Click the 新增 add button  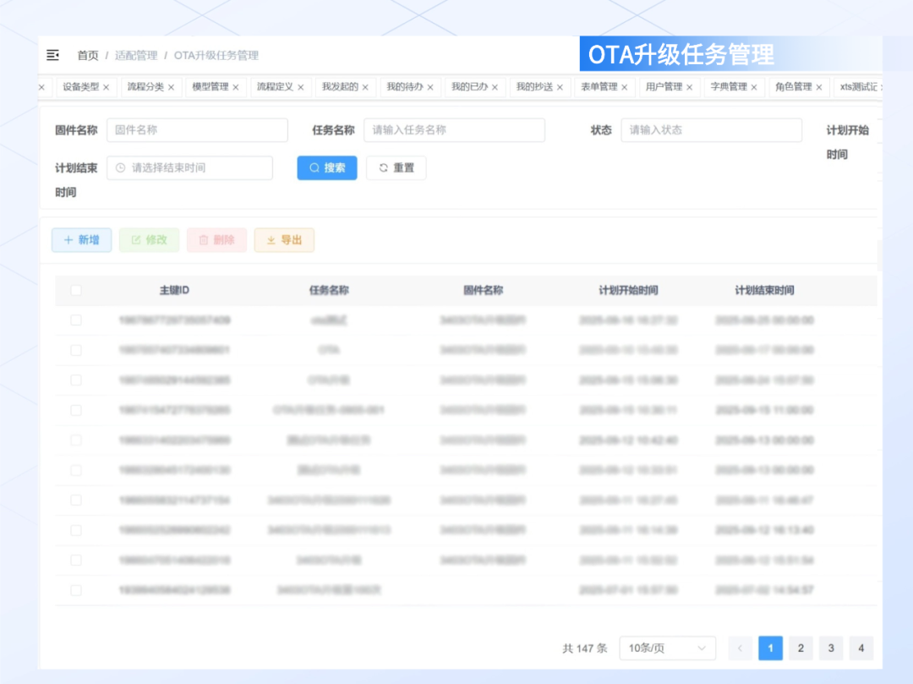[x=81, y=240]
